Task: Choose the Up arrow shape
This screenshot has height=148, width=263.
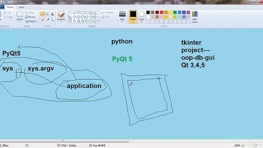Action: point(95,17)
